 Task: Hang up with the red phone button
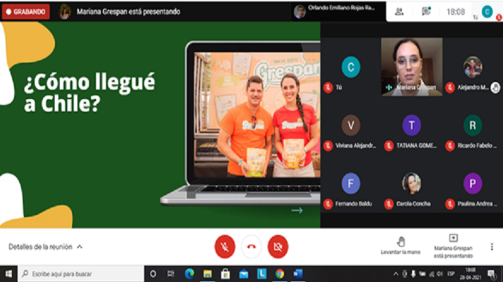tap(251, 246)
